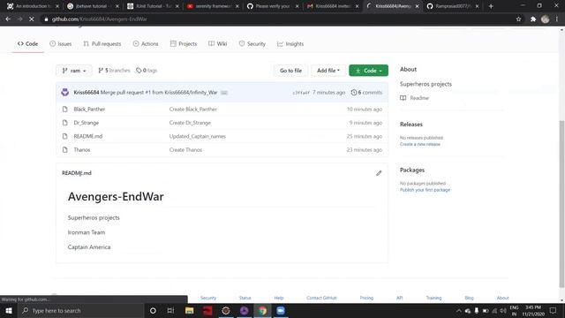Open the Security tab
The image size is (565, 318).
pos(252,43)
